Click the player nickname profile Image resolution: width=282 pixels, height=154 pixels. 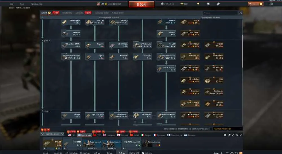pos(114,4)
